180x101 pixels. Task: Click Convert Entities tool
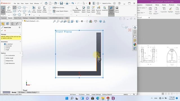point(39,10)
